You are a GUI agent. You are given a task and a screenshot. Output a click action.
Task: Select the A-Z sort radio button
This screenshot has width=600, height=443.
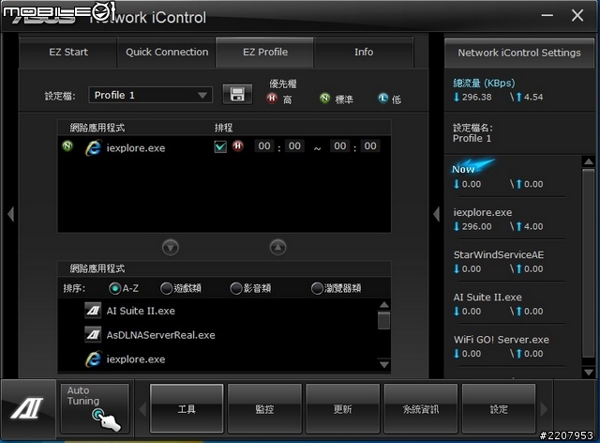pos(114,288)
